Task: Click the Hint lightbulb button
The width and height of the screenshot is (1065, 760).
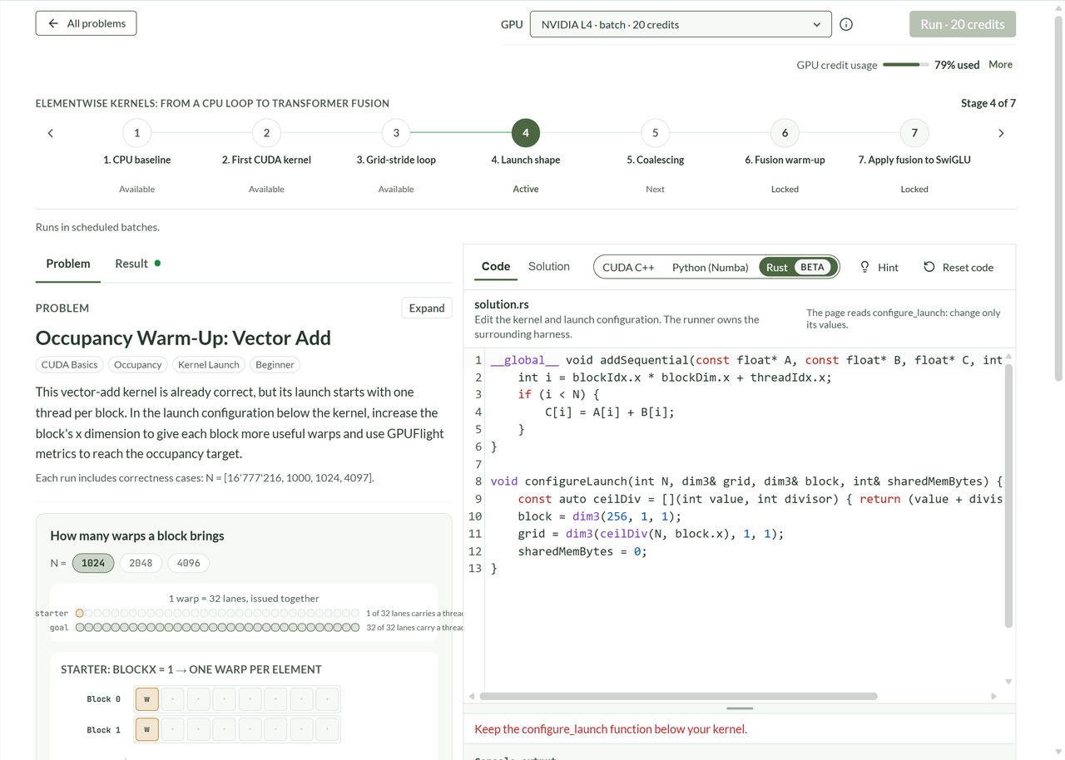Action: pyautogui.click(x=879, y=267)
